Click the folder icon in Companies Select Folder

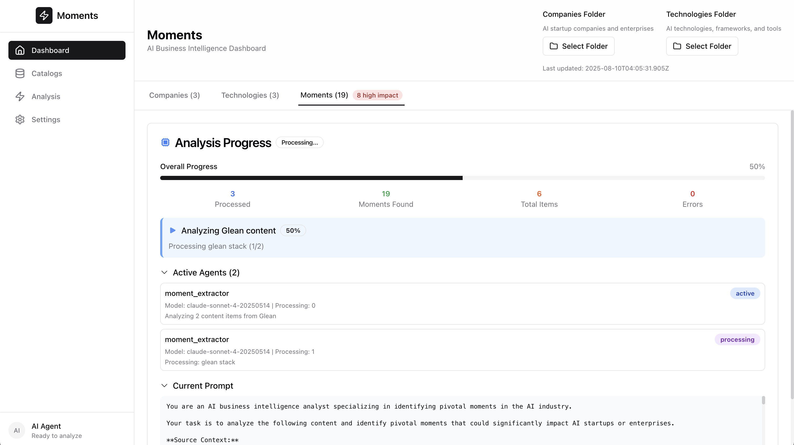click(x=554, y=46)
